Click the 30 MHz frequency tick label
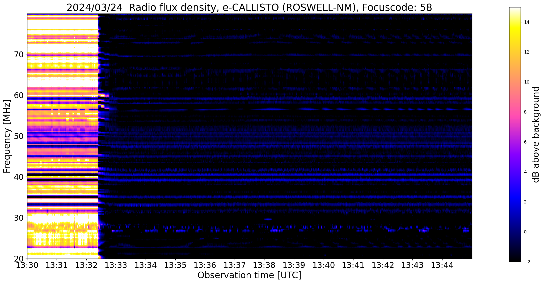544x283 pixels. (x=19, y=218)
